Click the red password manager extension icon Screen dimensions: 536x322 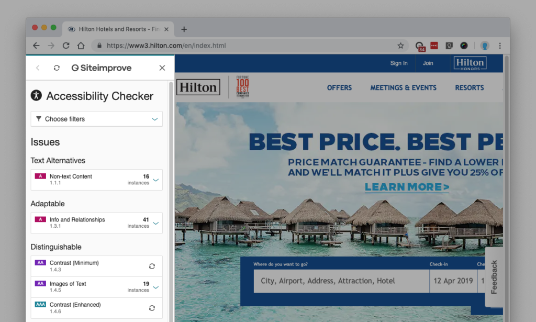tap(434, 46)
